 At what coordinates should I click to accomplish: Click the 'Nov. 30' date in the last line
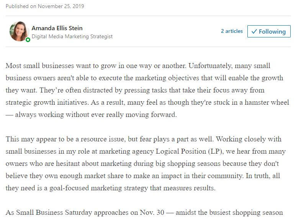click(152, 213)
